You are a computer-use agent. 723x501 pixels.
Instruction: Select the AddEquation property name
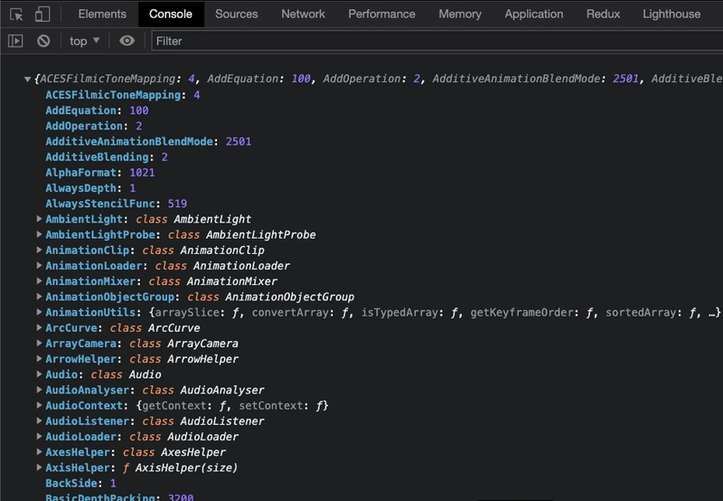click(80, 110)
